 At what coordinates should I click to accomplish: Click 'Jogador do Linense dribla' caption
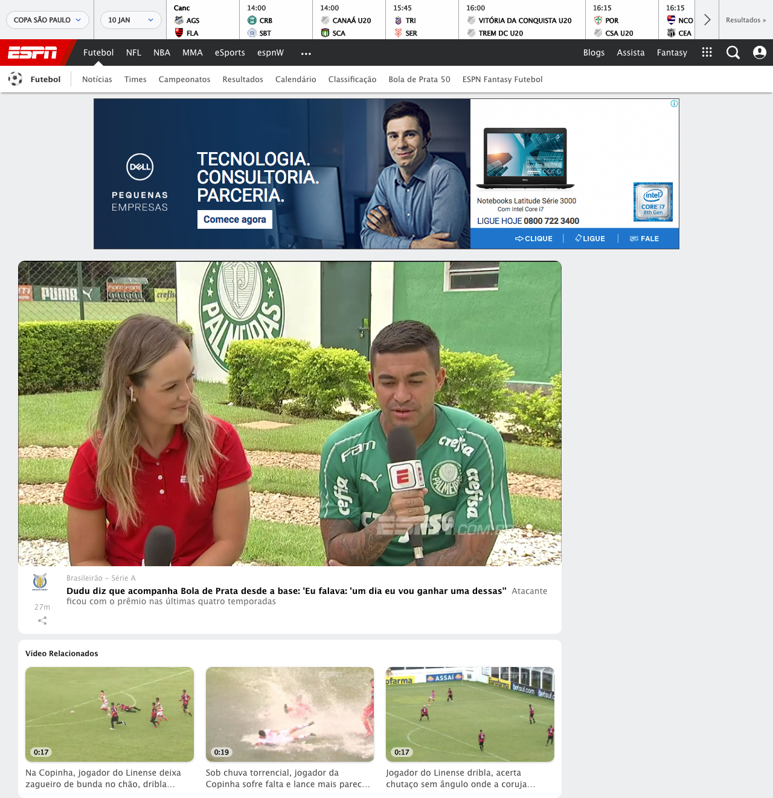pos(461,778)
